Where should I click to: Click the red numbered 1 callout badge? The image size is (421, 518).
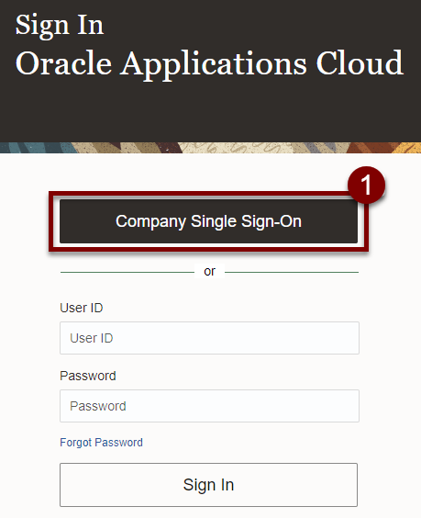tap(366, 185)
